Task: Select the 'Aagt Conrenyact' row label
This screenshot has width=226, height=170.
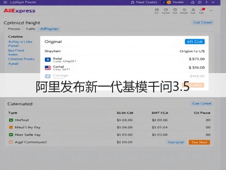Action: tap(31, 142)
